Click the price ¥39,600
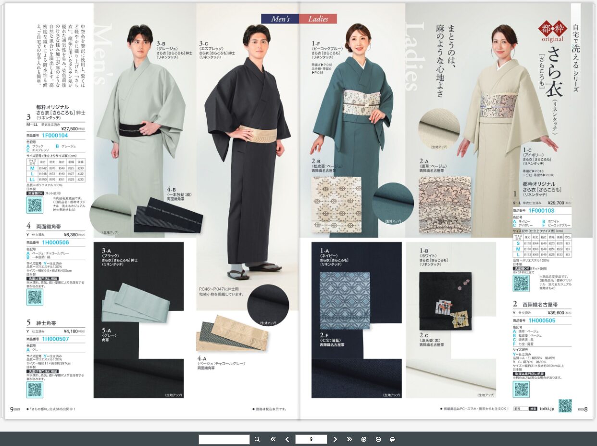 [556, 312]
